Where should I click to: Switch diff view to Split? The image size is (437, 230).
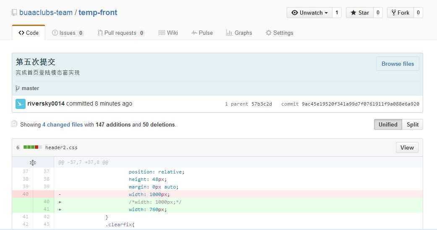pyautogui.click(x=413, y=124)
